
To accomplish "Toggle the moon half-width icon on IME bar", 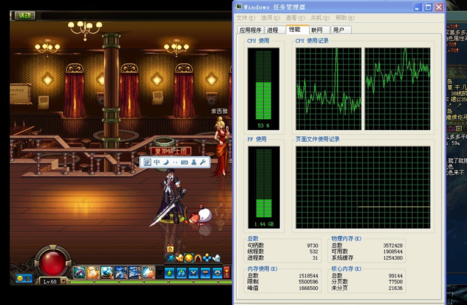I will (165, 162).
